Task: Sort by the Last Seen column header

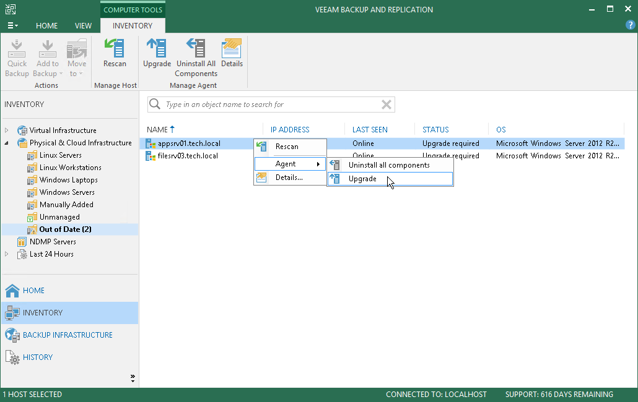Action: (x=370, y=129)
